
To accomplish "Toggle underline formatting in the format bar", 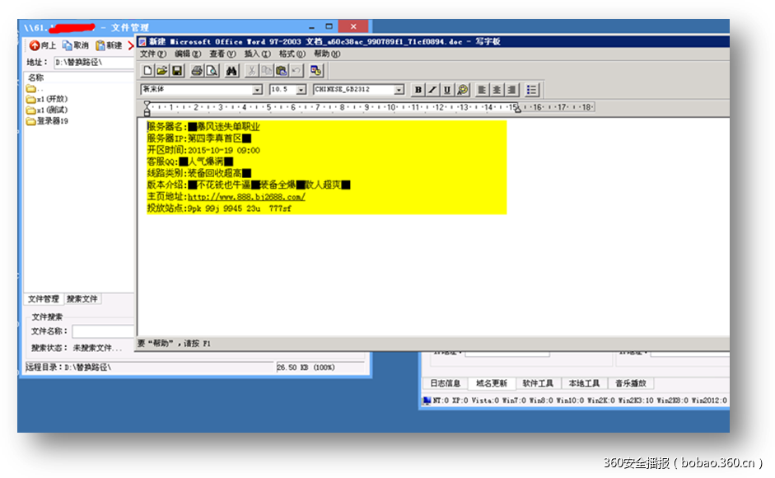I will (x=445, y=89).
